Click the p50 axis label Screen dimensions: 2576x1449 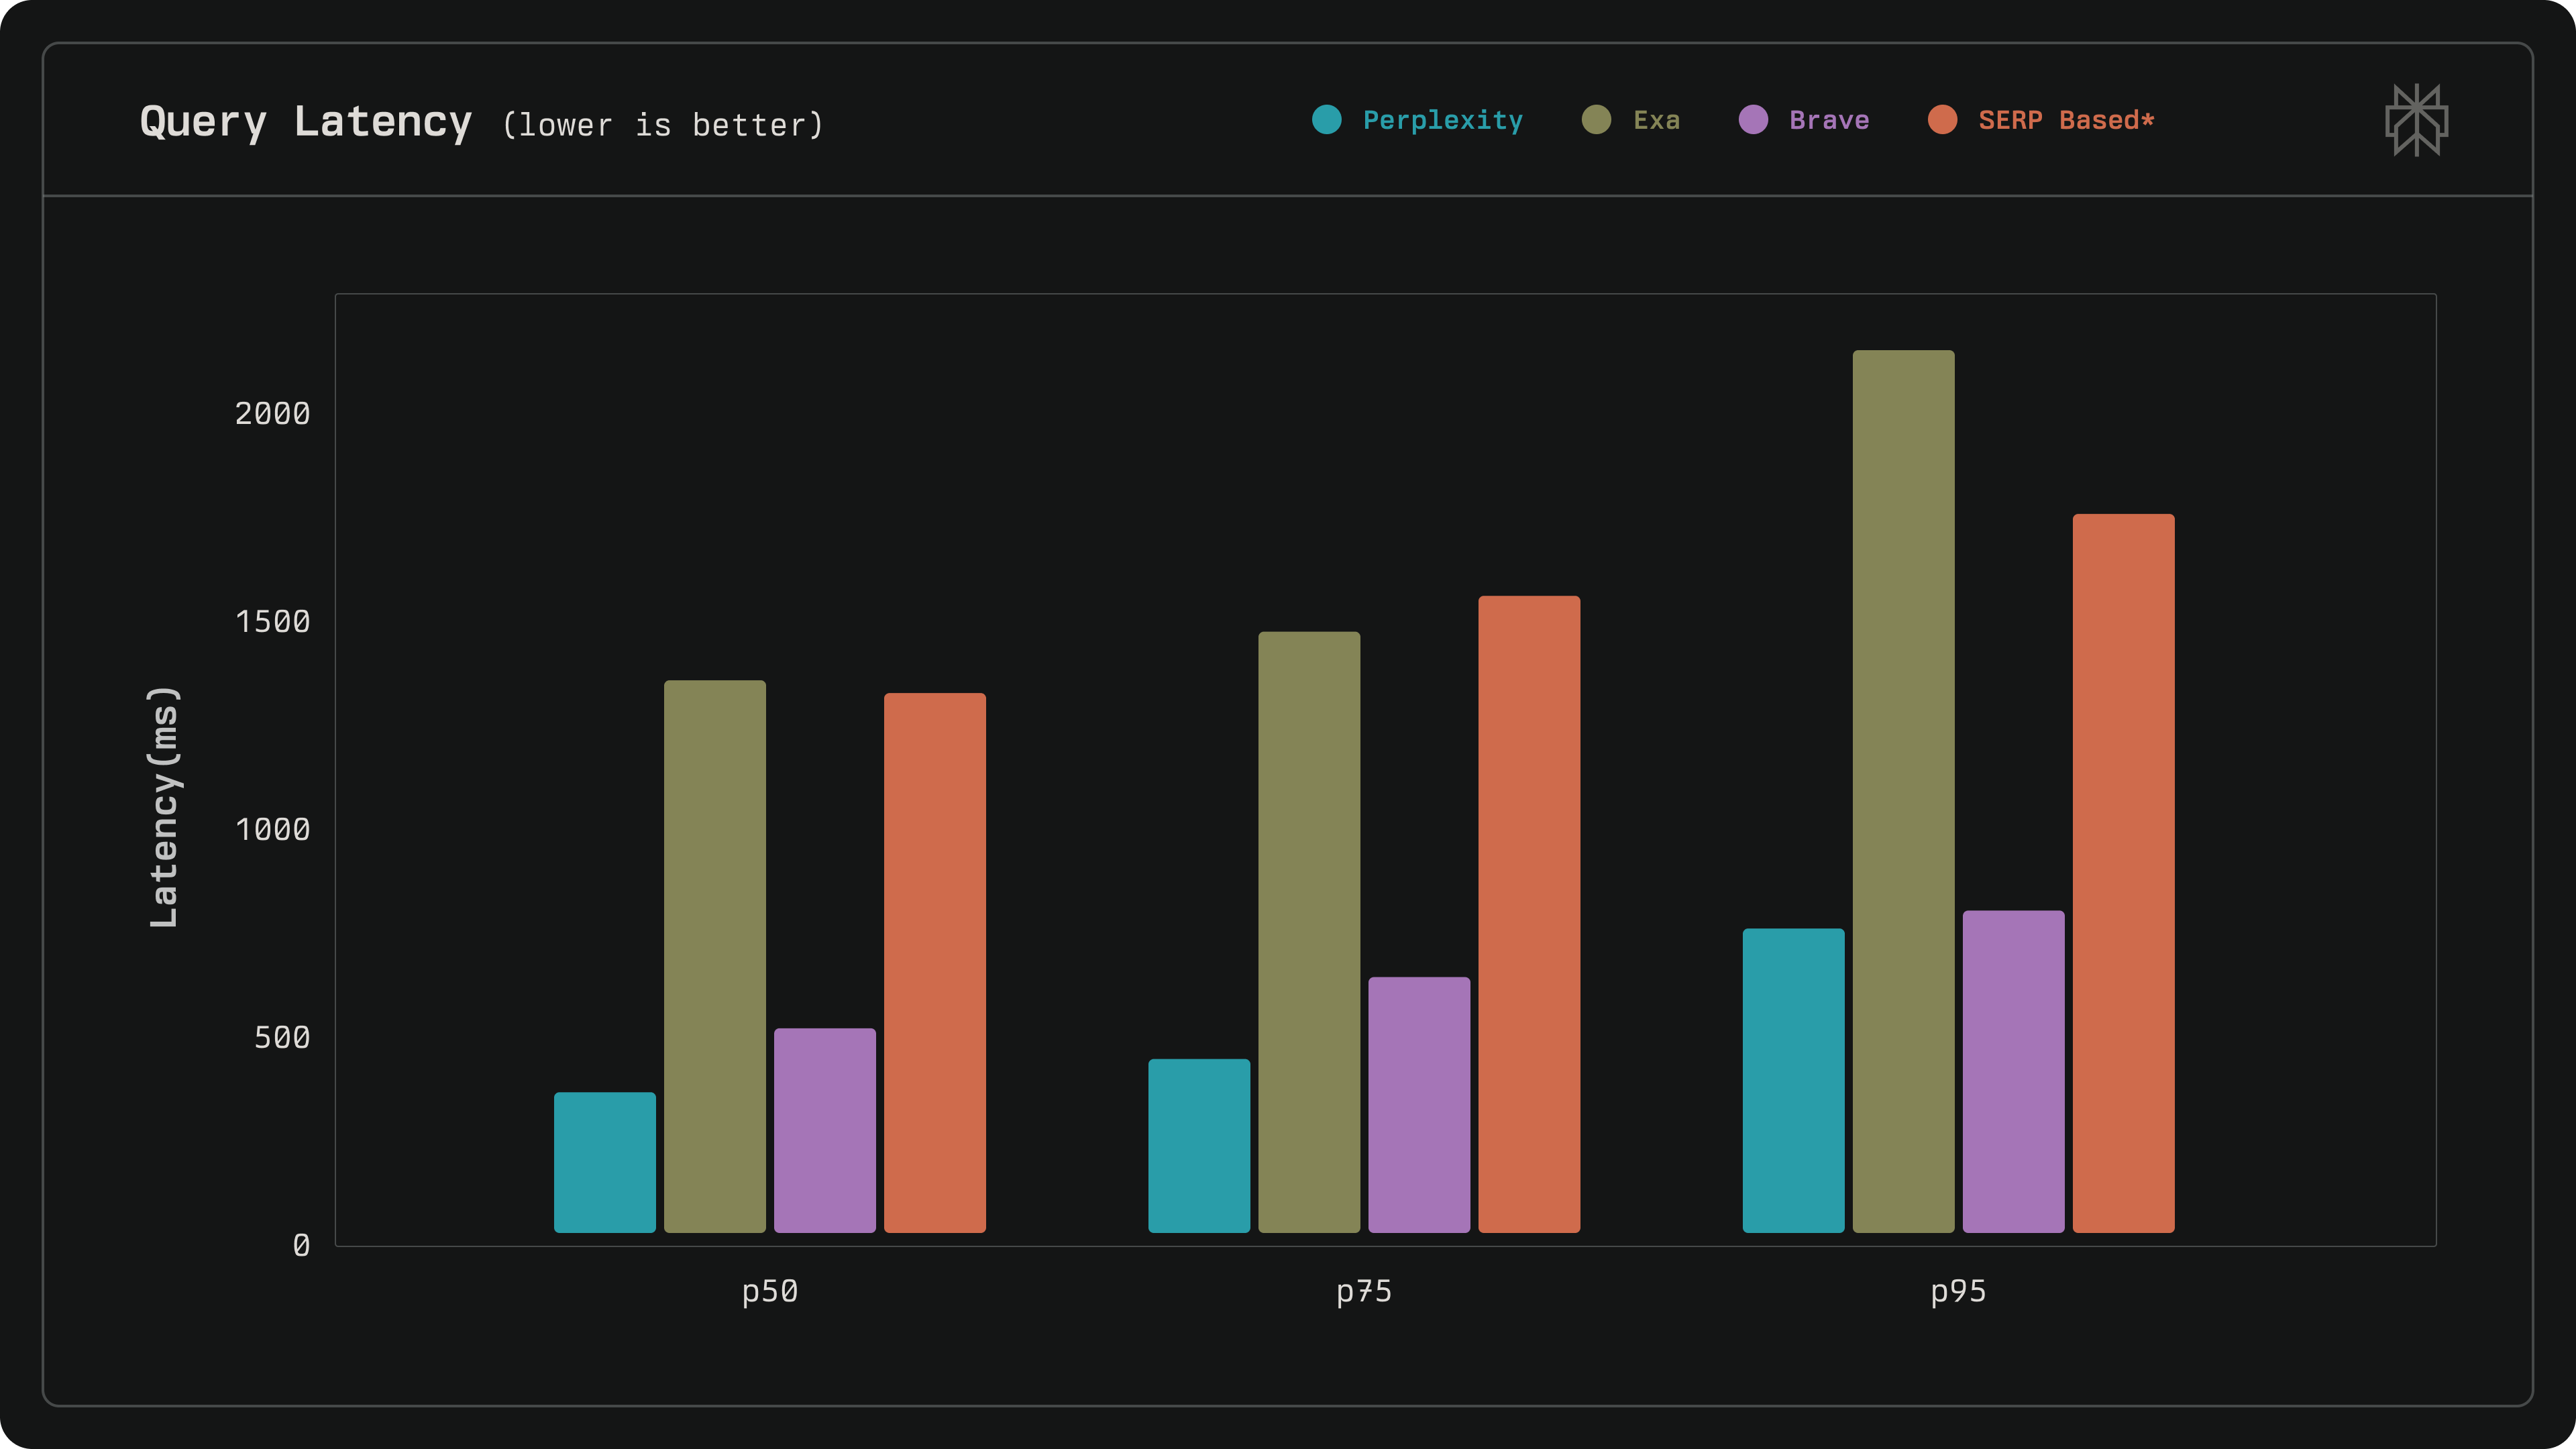[769, 1291]
